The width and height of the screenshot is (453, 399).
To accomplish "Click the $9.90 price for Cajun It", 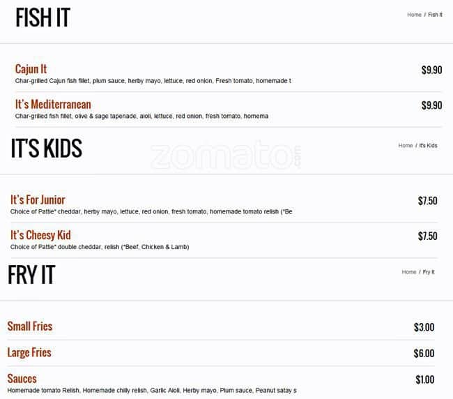I will pos(431,70).
